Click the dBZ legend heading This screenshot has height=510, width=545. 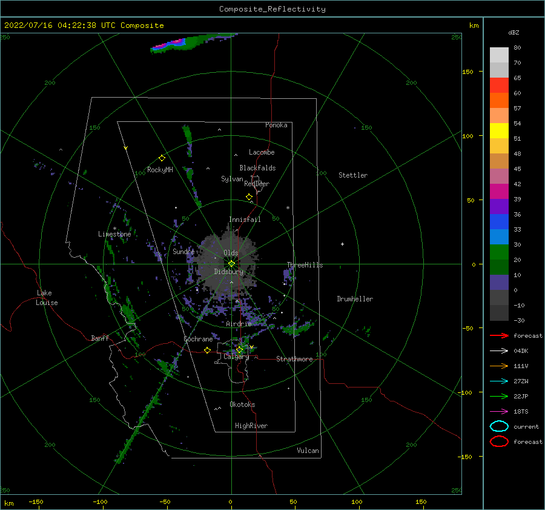[514, 33]
